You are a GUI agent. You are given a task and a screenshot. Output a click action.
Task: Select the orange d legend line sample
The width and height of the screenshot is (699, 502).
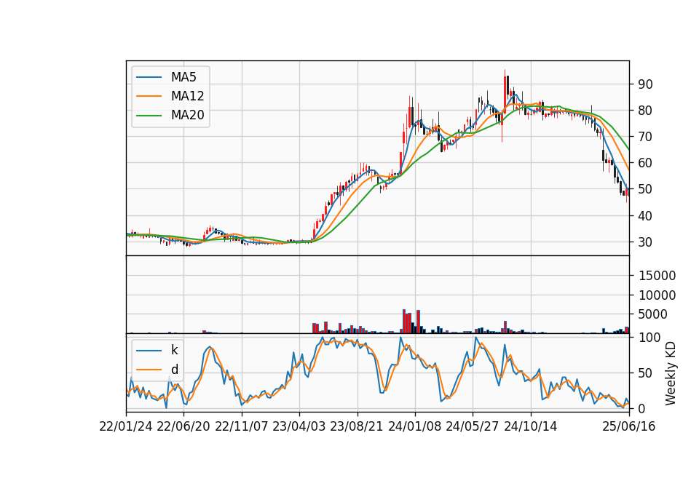point(149,370)
